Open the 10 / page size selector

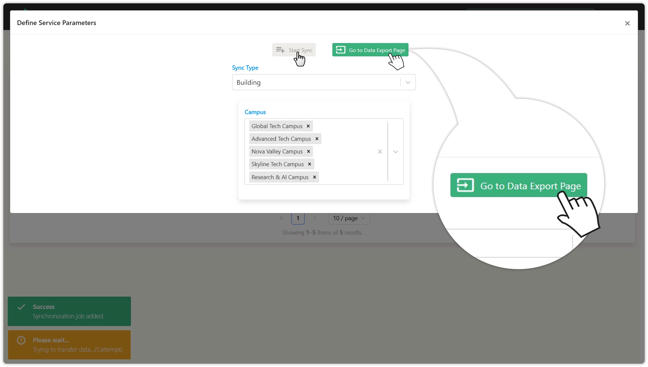click(x=349, y=218)
